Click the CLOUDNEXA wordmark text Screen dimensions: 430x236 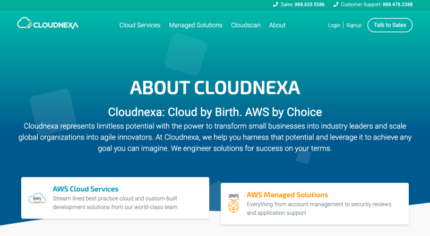[x=56, y=25]
